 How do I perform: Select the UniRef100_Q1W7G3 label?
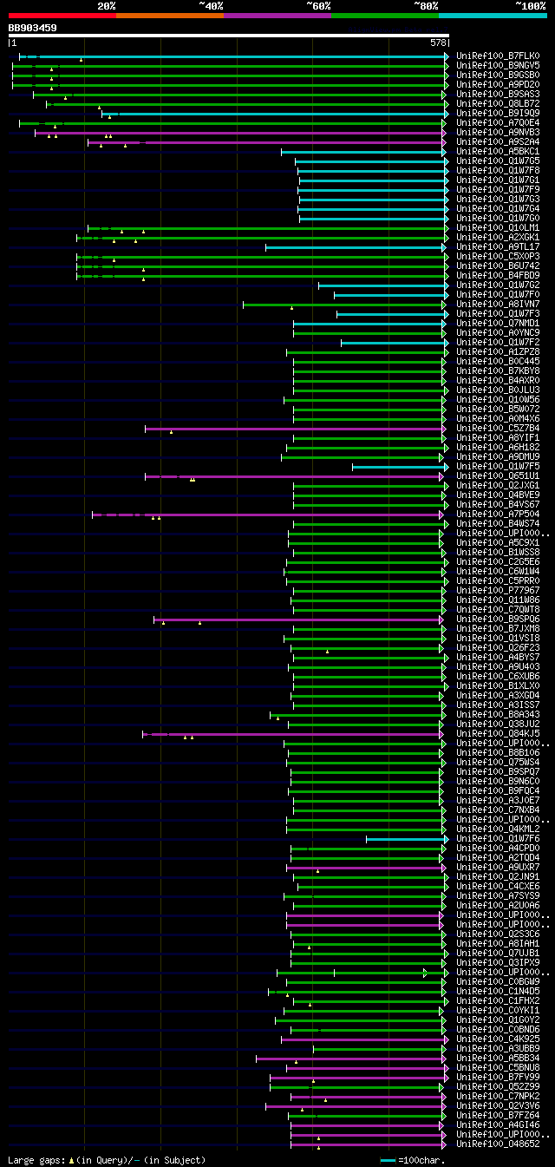(498, 200)
